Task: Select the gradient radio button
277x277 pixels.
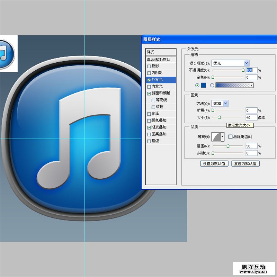Action: pos(212,85)
